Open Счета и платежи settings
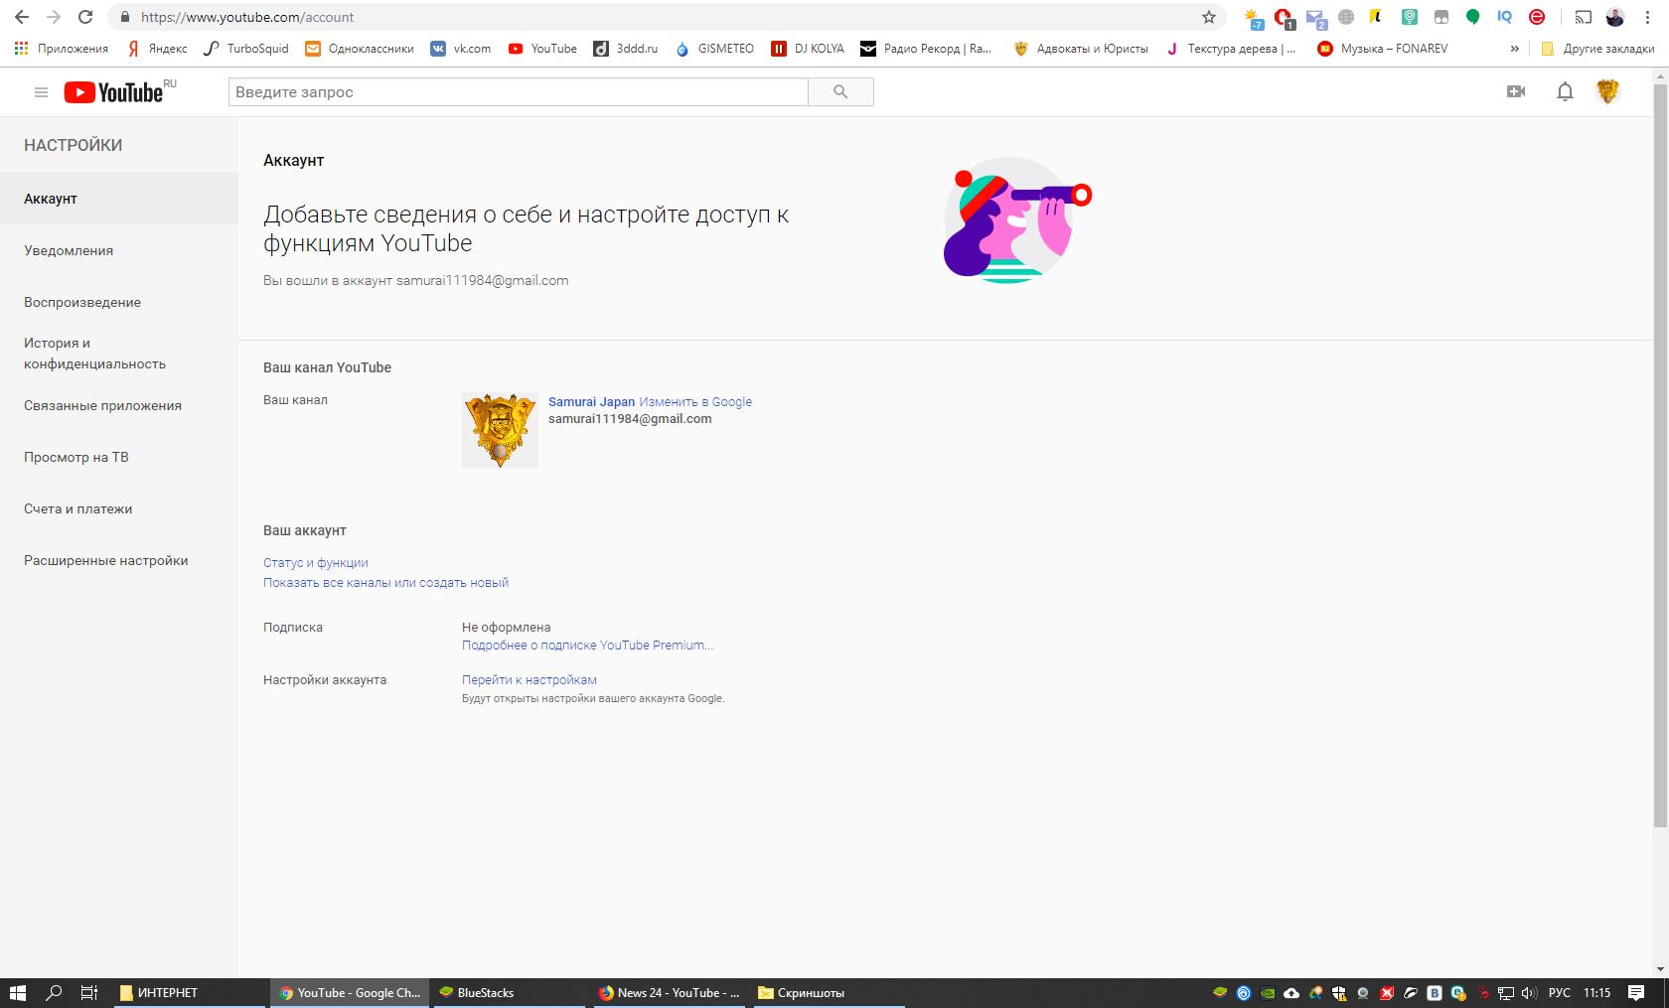The width and height of the screenshot is (1669, 1008). click(x=119, y=508)
